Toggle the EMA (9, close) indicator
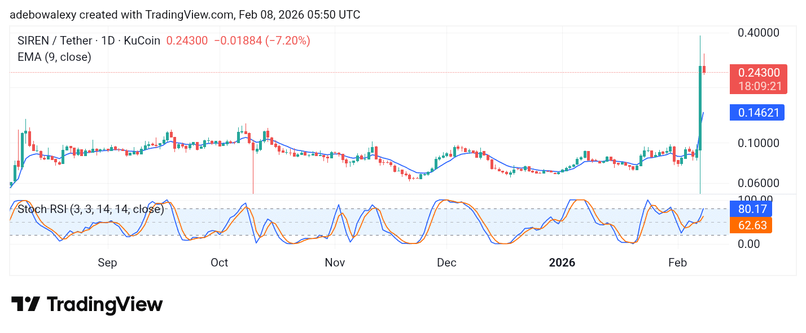Viewport: 806px width, 333px height. 54,57
